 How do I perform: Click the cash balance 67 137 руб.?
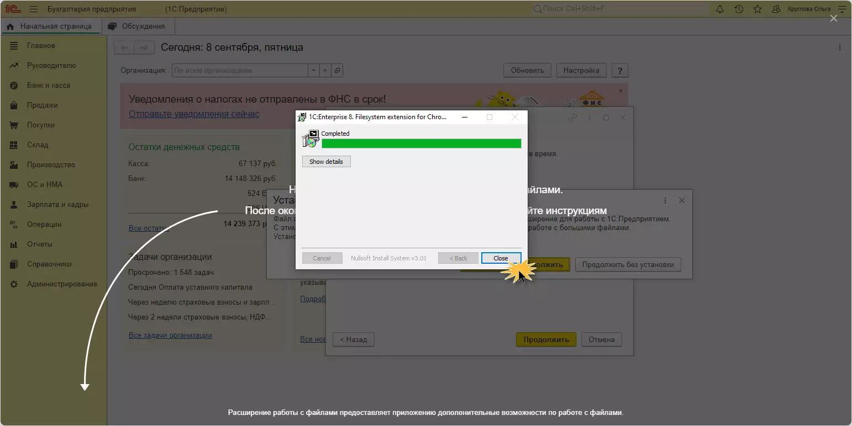(258, 164)
